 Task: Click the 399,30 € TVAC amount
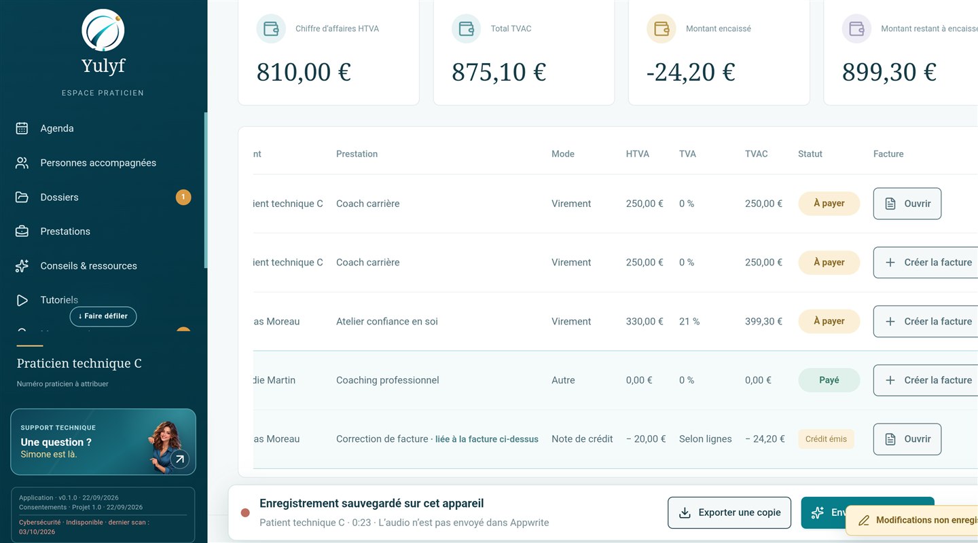point(763,322)
